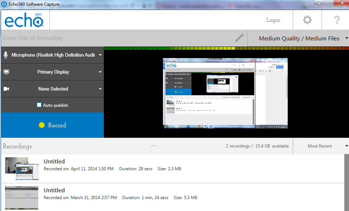Open the Microphone source dropdown
The image size is (349, 211).
(52, 55)
